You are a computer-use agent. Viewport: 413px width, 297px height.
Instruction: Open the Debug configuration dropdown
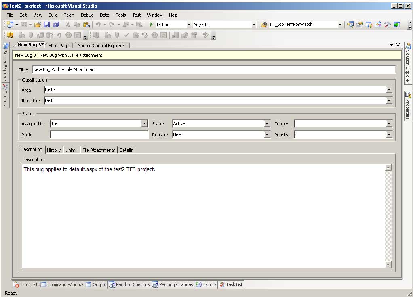point(189,25)
